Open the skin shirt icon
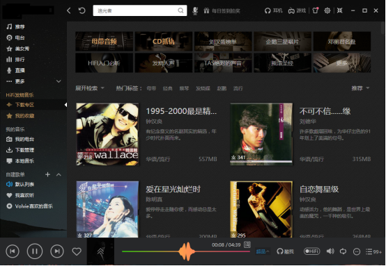Image resolution: width=386 pixels, height=266 pixels. [x=315, y=10]
